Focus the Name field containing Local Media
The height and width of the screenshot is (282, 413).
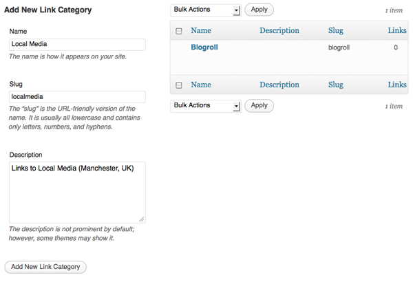(x=77, y=44)
